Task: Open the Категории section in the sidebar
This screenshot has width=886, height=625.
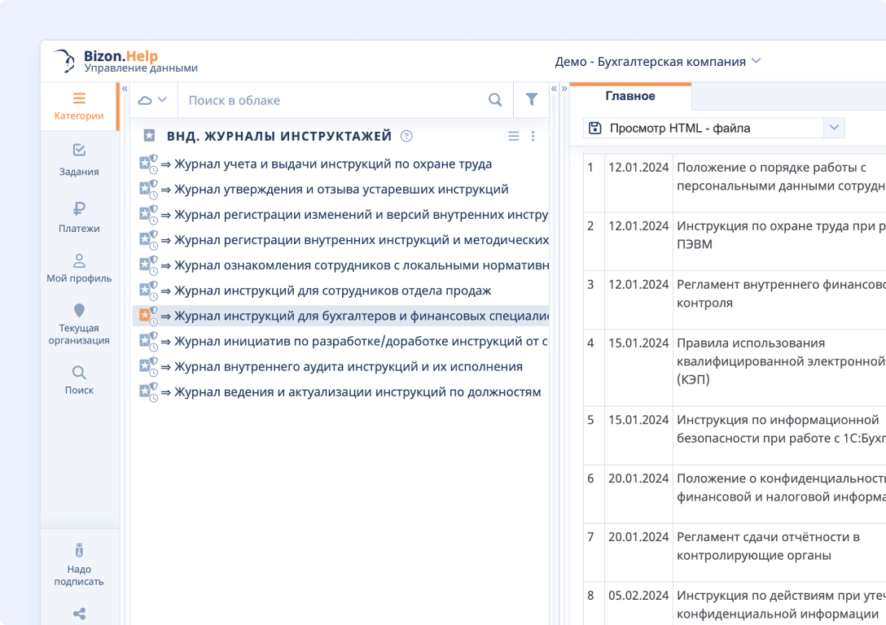Action: [78, 104]
